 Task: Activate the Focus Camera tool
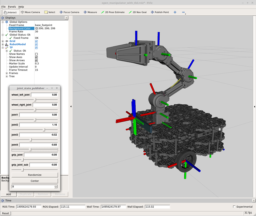(69, 12)
